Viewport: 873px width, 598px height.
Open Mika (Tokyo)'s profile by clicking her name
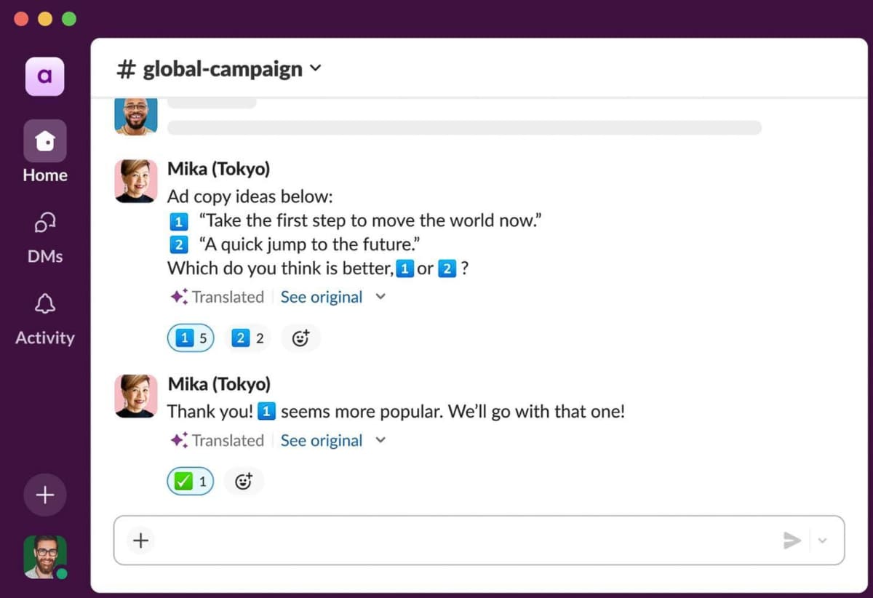[x=218, y=168]
